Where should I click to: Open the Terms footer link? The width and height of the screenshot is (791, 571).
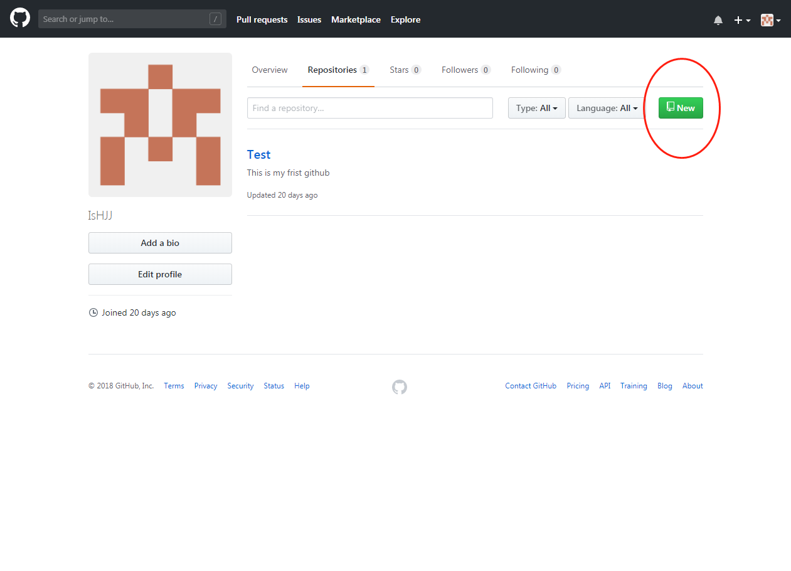[x=174, y=386]
